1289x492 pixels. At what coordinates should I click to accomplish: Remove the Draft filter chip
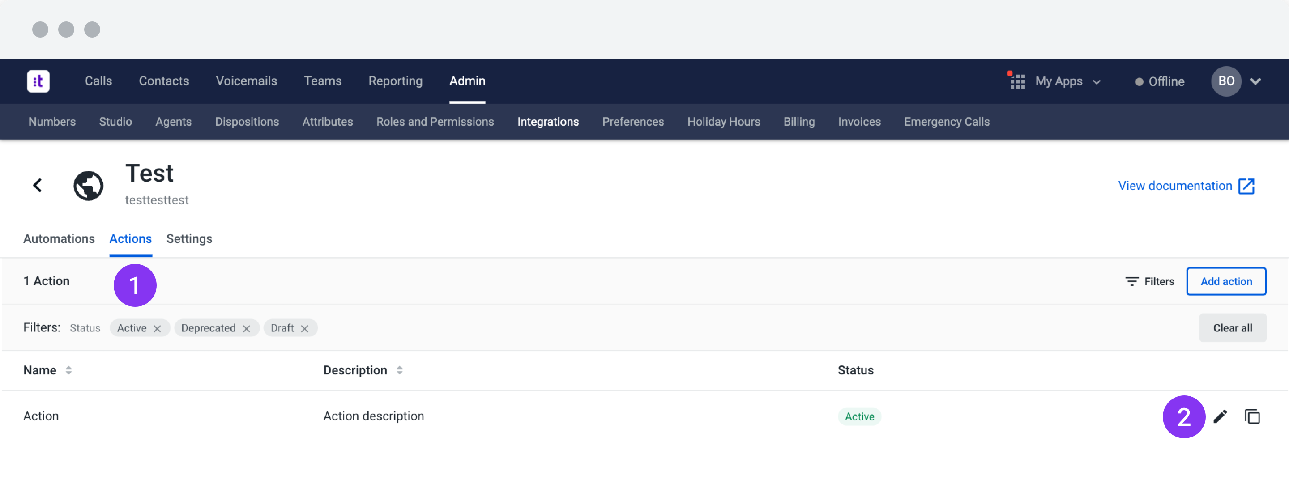tap(304, 328)
